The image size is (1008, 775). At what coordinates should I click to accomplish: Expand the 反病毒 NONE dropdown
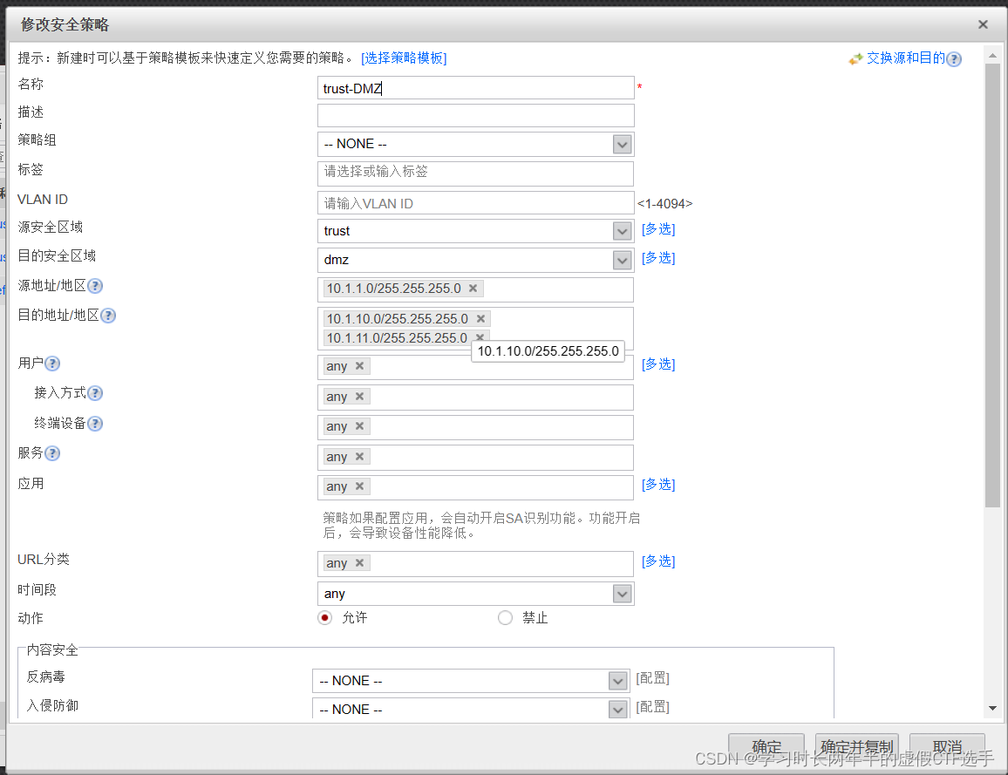[x=617, y=681]
